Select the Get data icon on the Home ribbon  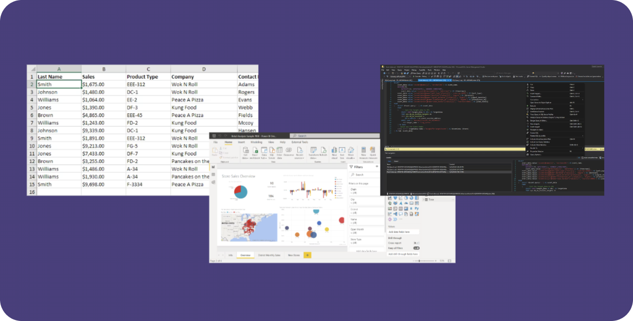[246, 152]
